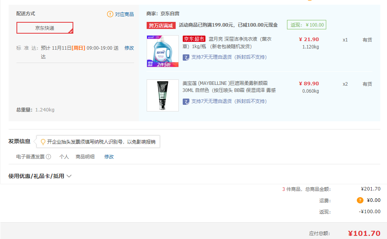Click 修改 in the invoice info row
387x239 pixels.
tap(109, 157)
